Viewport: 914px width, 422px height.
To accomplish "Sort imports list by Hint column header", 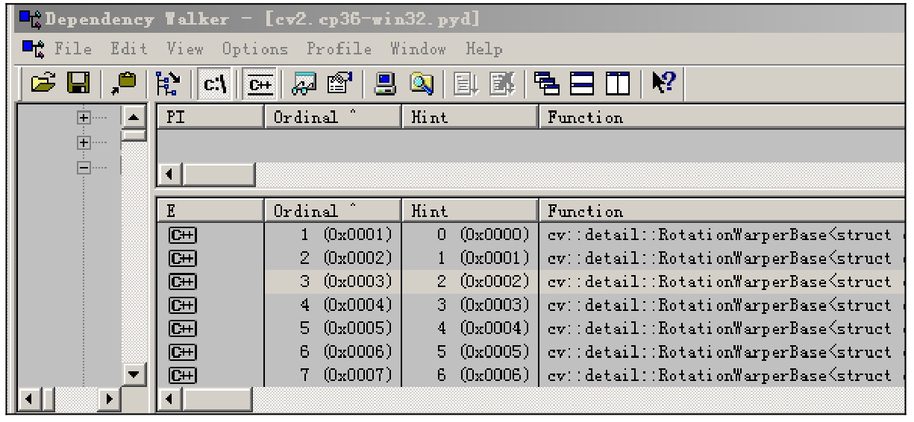I will tap(469, 117).
